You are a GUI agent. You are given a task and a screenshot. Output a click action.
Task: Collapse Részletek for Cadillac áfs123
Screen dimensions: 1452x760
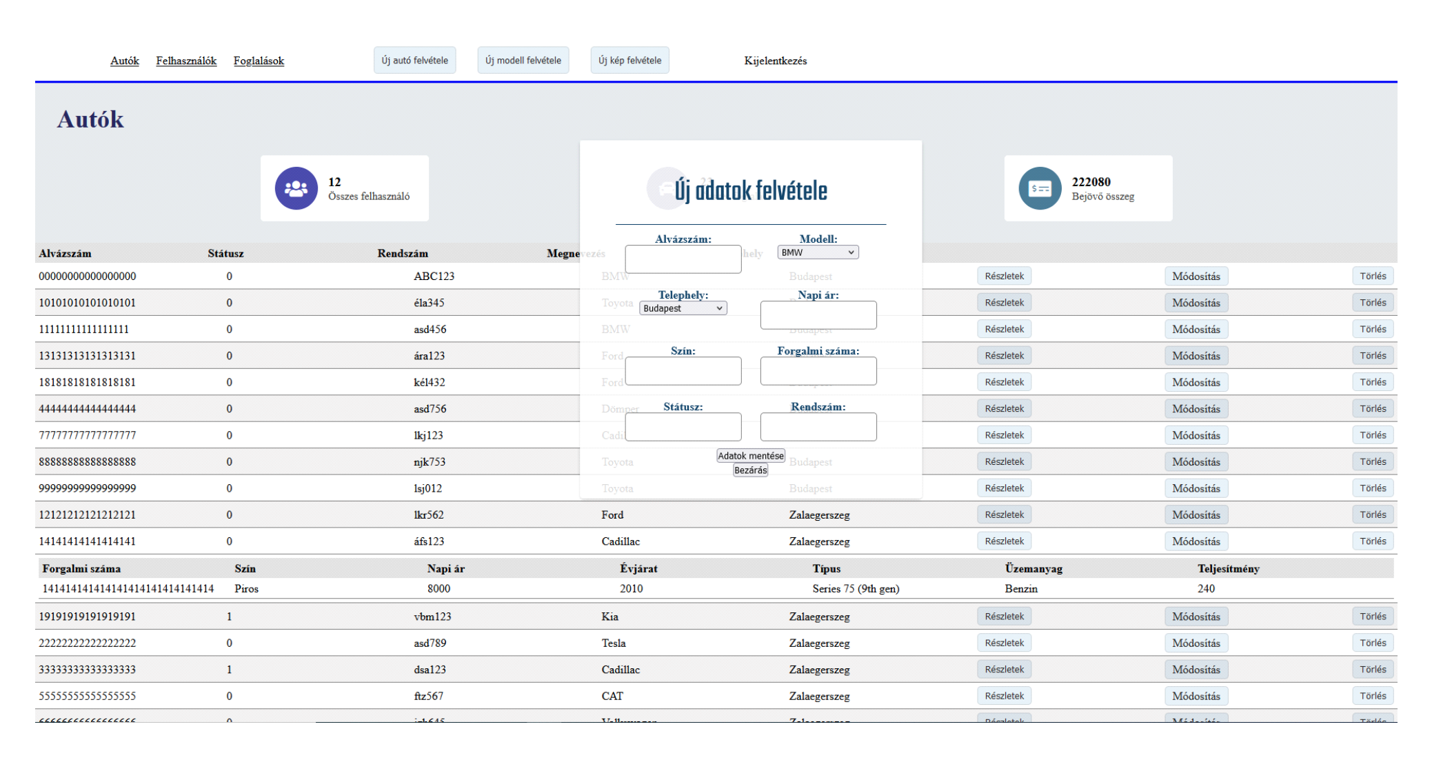(1004, 541)
